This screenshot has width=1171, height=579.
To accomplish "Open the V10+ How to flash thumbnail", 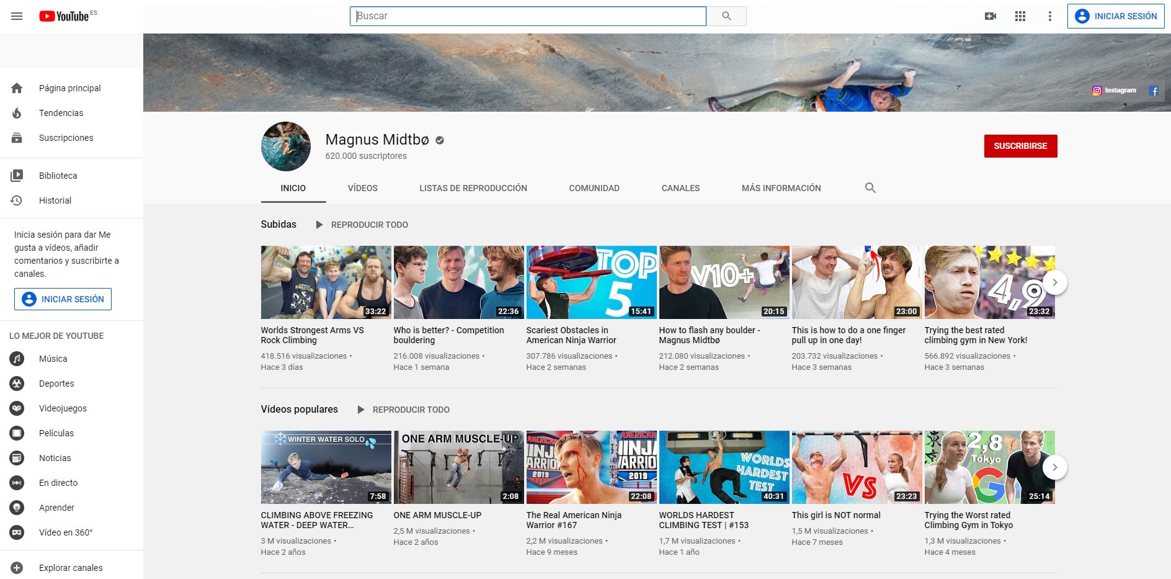I will click(x=724, y=282).
